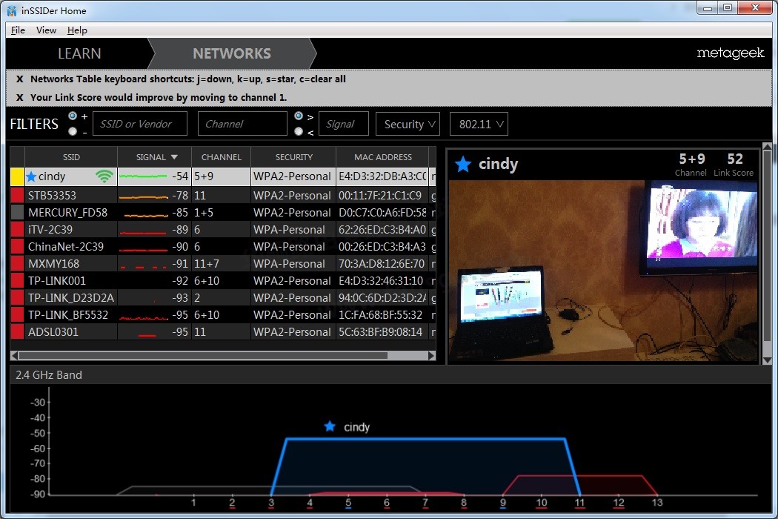Click the inSSIDer app icon in title bar
The width and height of the screenshot is (778, 519).
pyautogui.click(x=12, y=10)
